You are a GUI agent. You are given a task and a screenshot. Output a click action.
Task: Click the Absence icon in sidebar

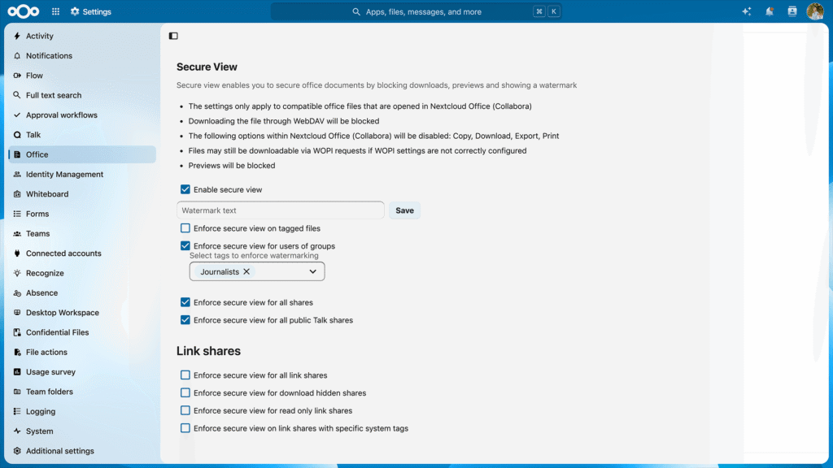[x=17, y=292]
